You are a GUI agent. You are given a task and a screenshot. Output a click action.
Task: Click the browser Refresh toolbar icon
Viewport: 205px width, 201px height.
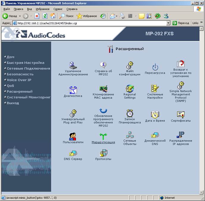[x=45, y=16]
